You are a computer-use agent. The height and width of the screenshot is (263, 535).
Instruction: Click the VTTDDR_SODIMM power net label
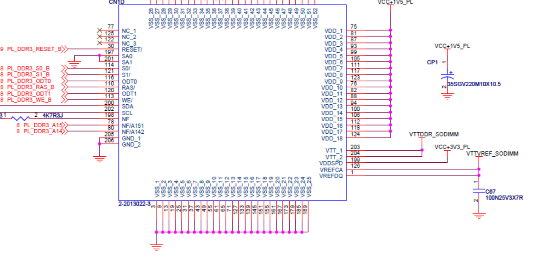434,134
